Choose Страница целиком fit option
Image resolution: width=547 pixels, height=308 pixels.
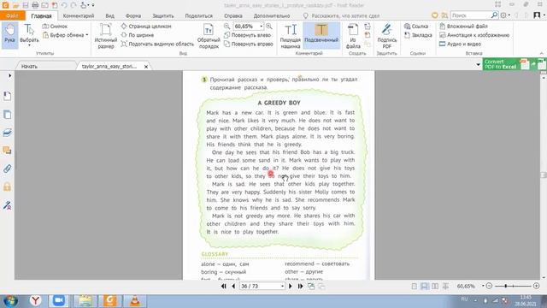146,27
